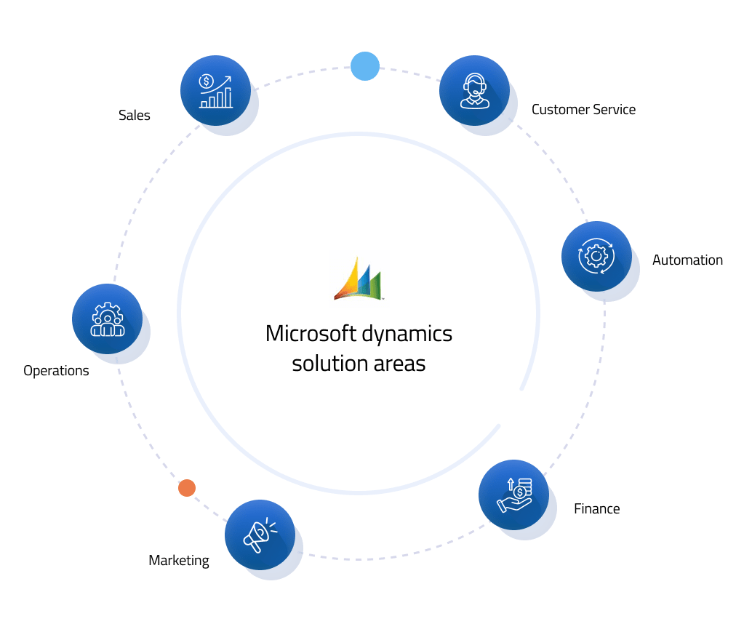Viewport: 752px width, 632px height.
Task: Select the Marketing megaphone icon
Action: pos(260,535)
